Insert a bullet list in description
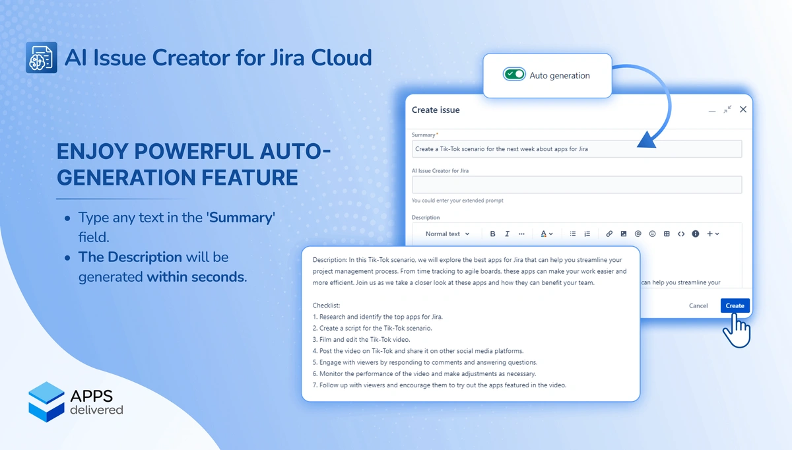This screenshot has width=792, height=450. click(573, 234)
